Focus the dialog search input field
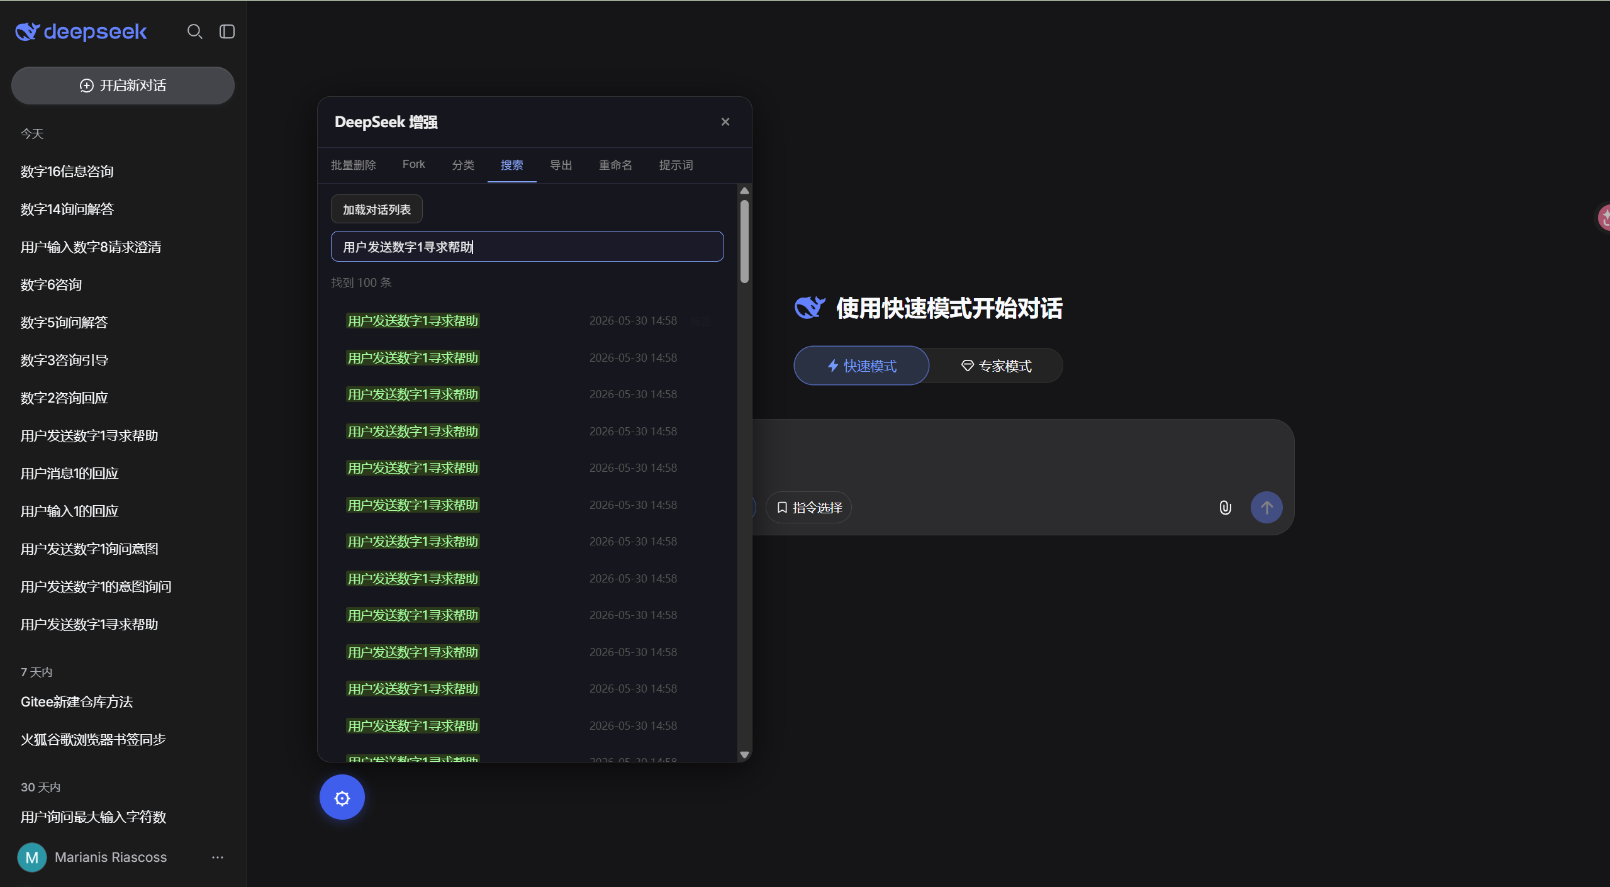Screen dimensions: 1610x887 tap(527, 247)
